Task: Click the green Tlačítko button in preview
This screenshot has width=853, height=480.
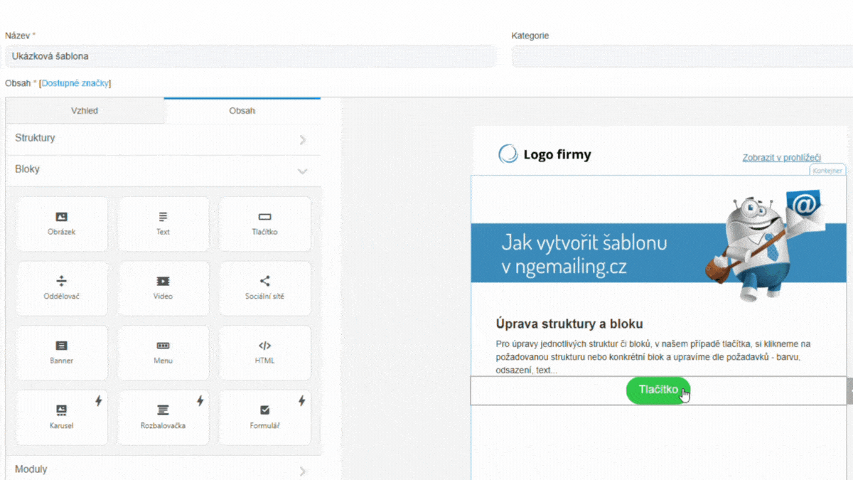Action: pyautogui.click(x=658, y=390)
